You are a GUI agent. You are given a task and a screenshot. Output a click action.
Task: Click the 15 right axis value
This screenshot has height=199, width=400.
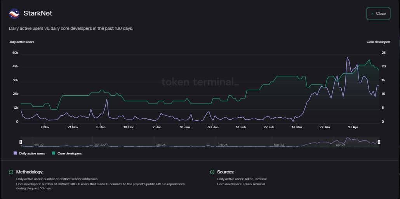383,80
